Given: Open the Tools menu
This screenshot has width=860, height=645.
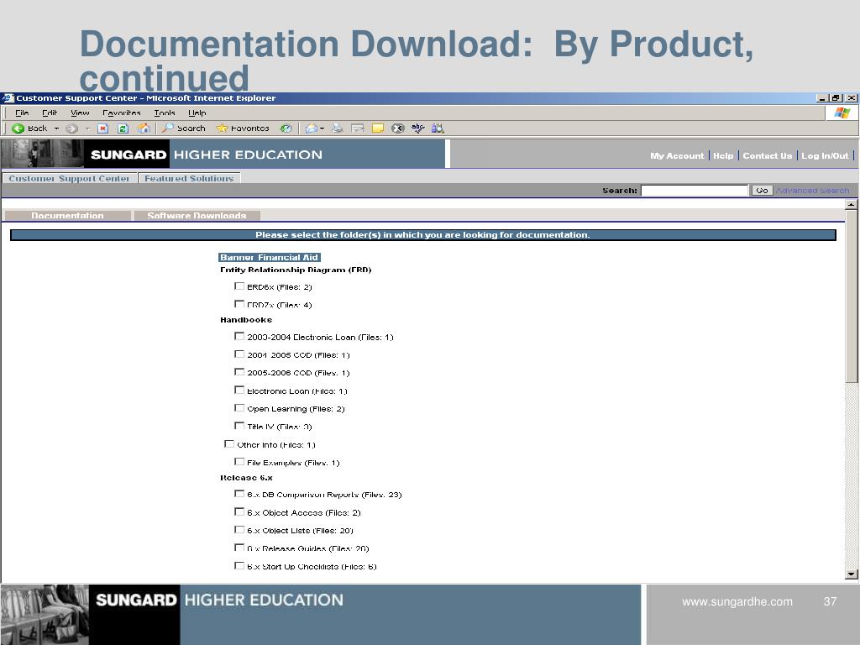Looking at the screenshot, I should [165, 113].
